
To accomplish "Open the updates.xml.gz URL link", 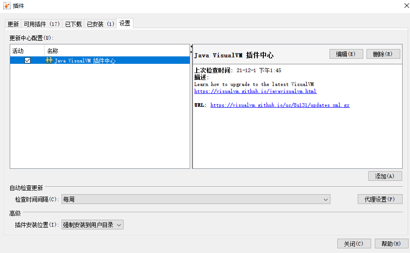I will click(280, 105).
